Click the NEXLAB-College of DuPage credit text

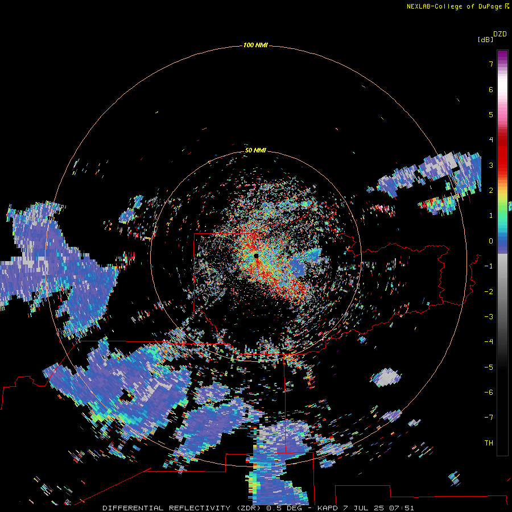click(455, 6)
